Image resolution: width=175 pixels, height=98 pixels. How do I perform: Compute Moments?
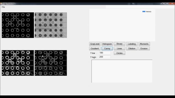144,44
